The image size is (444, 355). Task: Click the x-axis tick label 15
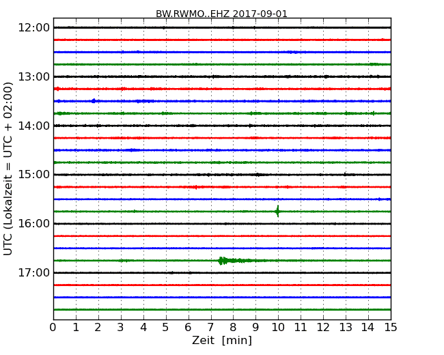pyautogui.click(x=391, y=328)
